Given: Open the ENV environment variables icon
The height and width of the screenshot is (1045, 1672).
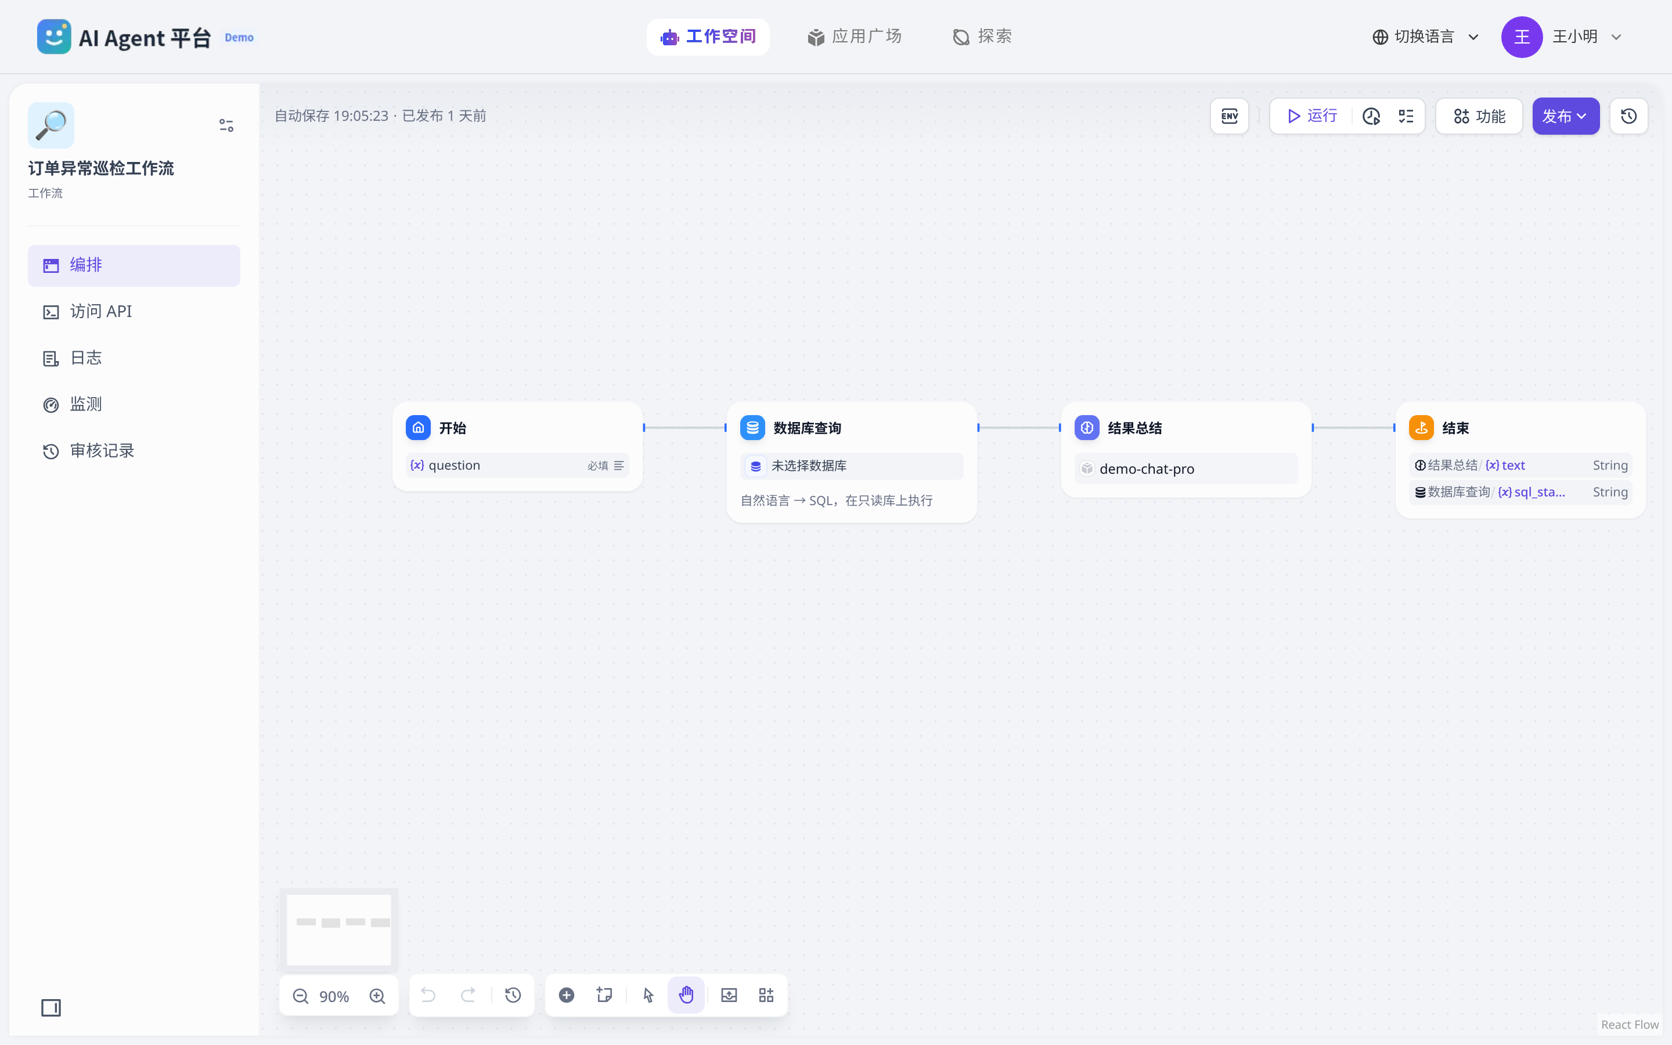Looking at the screenshot, I should pos(1229,116).
